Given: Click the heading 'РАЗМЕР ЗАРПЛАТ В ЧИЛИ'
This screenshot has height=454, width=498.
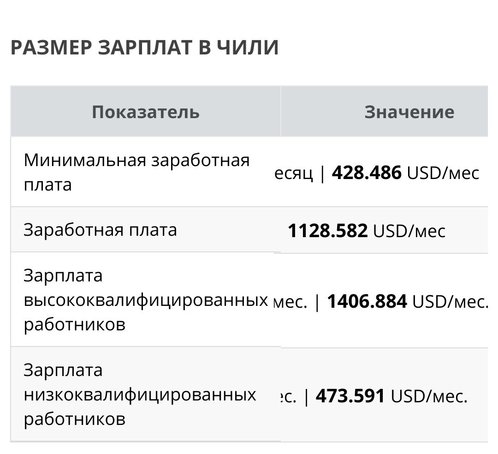Looking at the screenshot, I should [145, 48].
